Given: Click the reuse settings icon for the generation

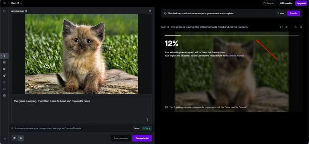Looking at the screenshot, I should [x=281, y=27].
